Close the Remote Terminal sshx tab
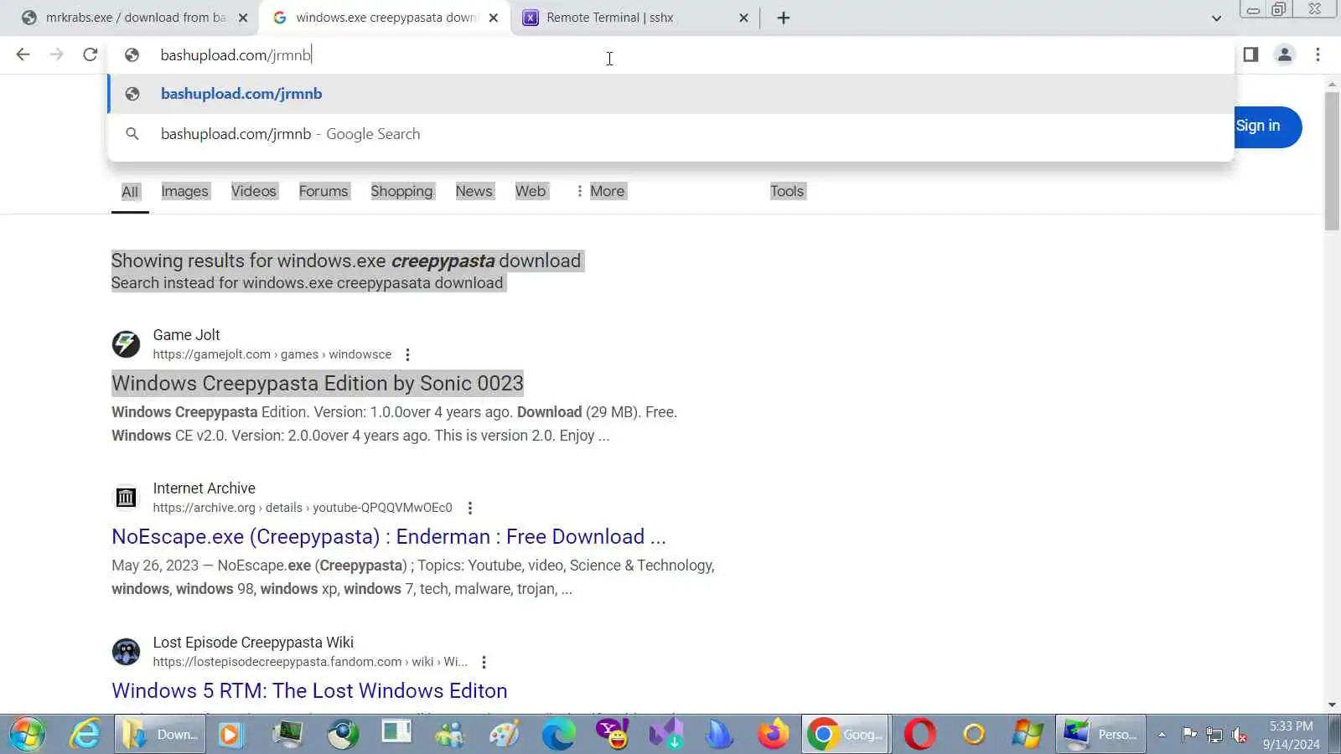Screen dimensions: 1341x754 (743, 18)
